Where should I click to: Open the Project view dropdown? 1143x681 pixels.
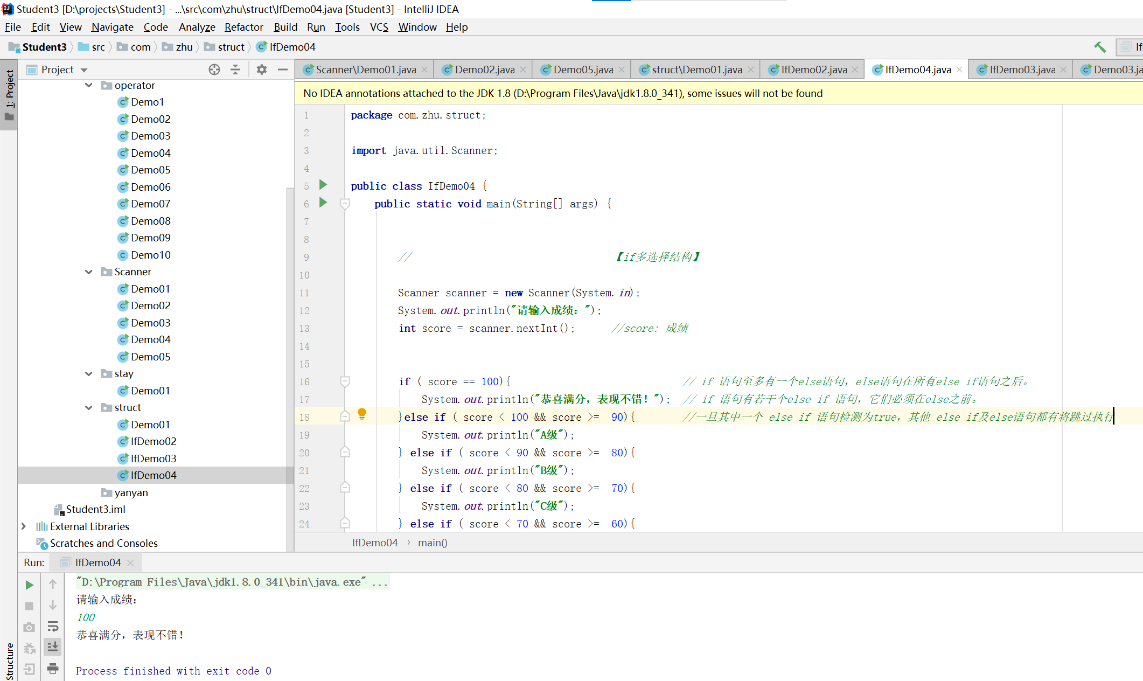click(x=84, y=70)
